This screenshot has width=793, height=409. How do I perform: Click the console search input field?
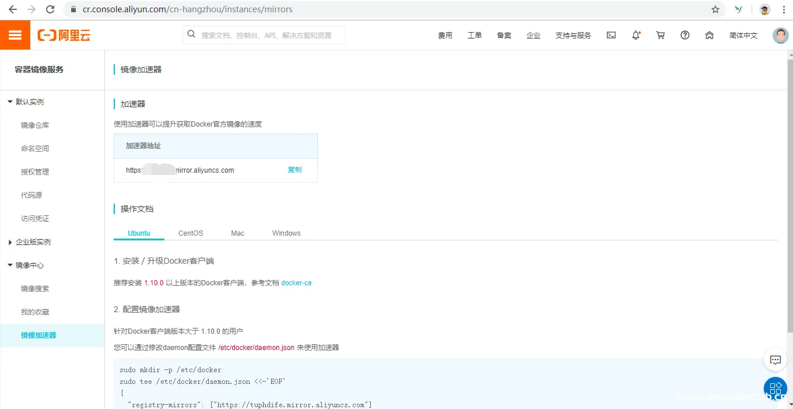(x=264, y=35)
